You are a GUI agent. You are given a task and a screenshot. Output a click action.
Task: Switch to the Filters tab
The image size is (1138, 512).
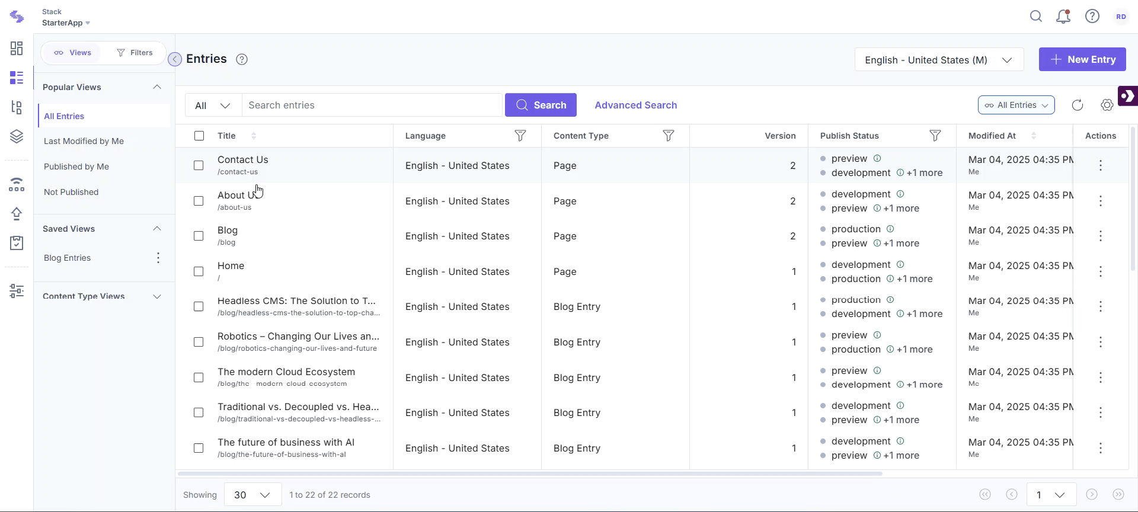click(135, 53)
